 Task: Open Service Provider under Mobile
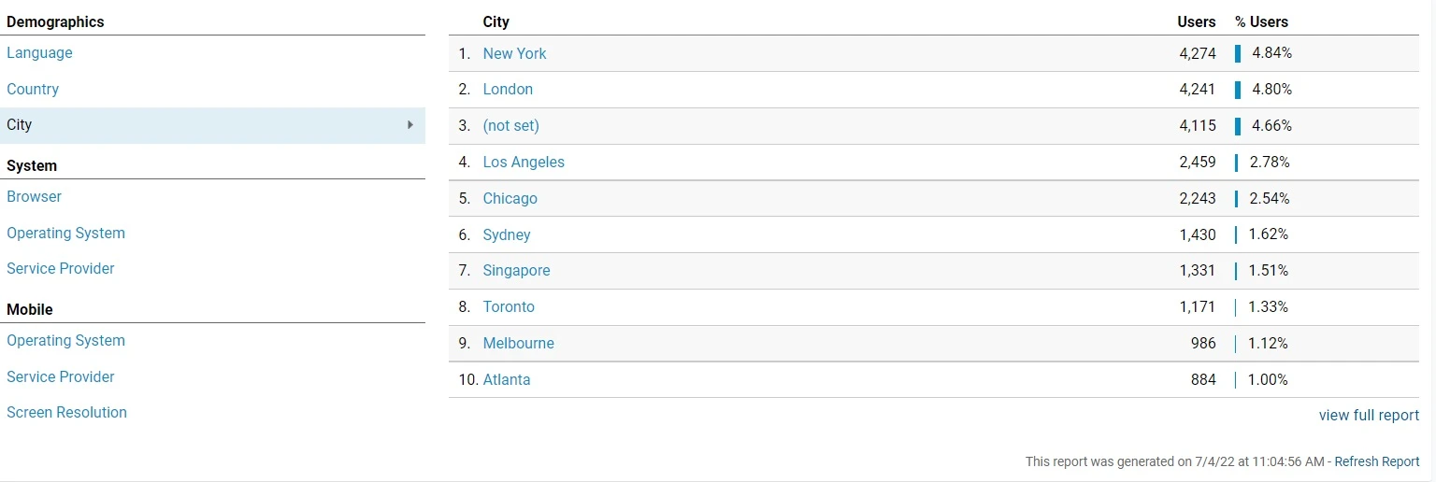point(61,377)
